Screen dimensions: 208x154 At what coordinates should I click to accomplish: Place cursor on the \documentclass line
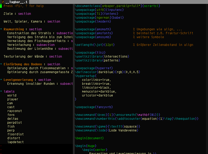click(x=117, y=6)
